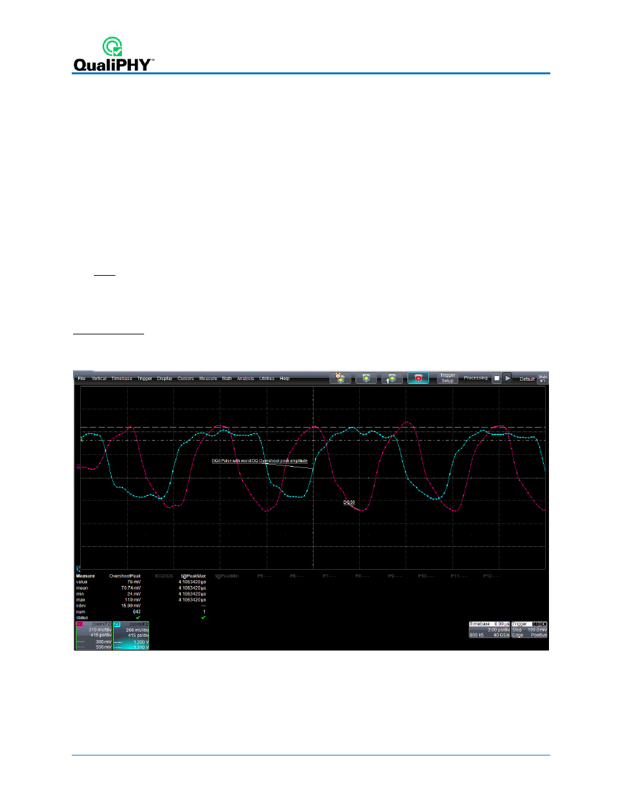Open the Math menu

(227, 378)
